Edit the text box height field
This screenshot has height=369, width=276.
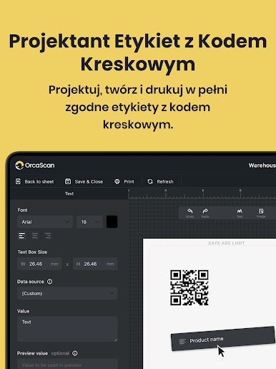(x=95, y=264)
